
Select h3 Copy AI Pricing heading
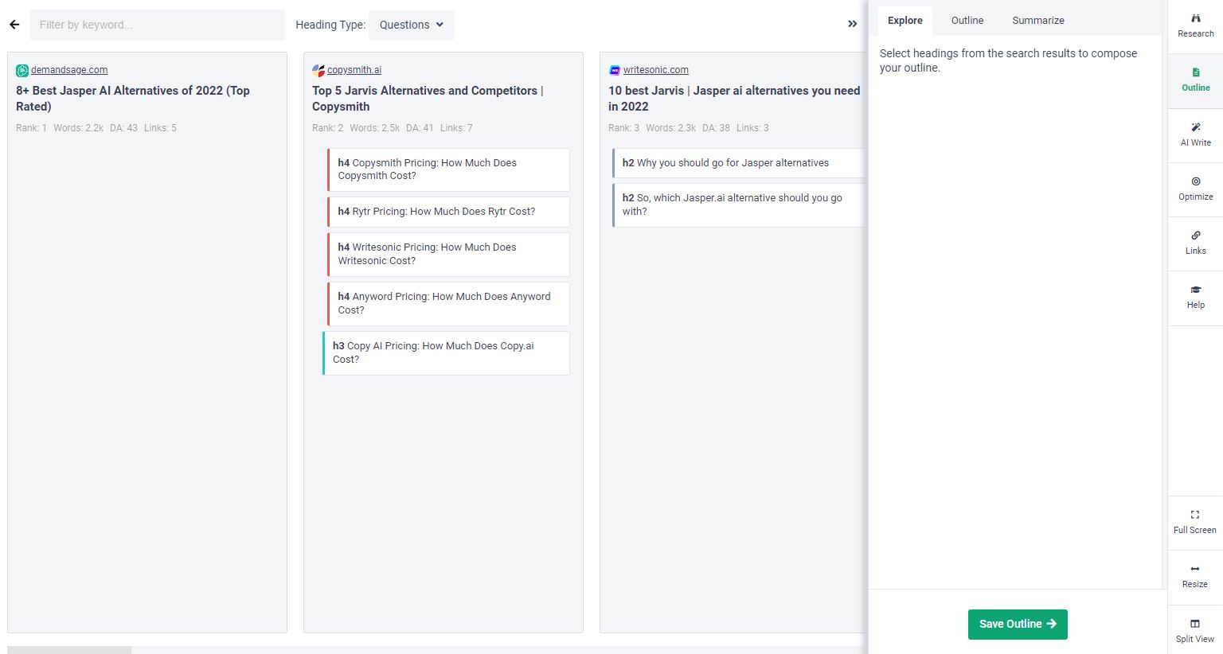tap(446, 352)
